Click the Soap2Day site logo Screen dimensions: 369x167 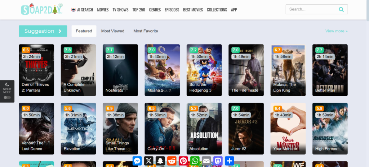point(42,9)
